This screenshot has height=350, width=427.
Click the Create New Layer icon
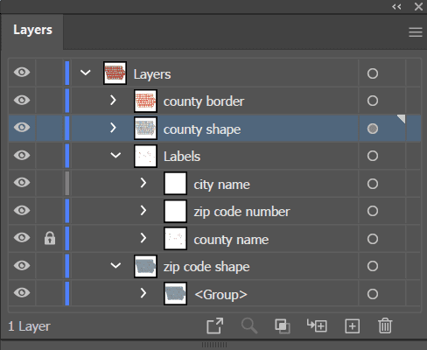tap(352, 325)
